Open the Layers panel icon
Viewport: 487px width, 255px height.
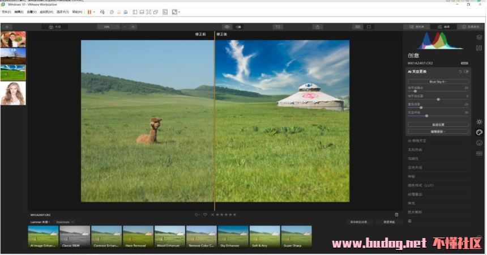pos(479,37)
